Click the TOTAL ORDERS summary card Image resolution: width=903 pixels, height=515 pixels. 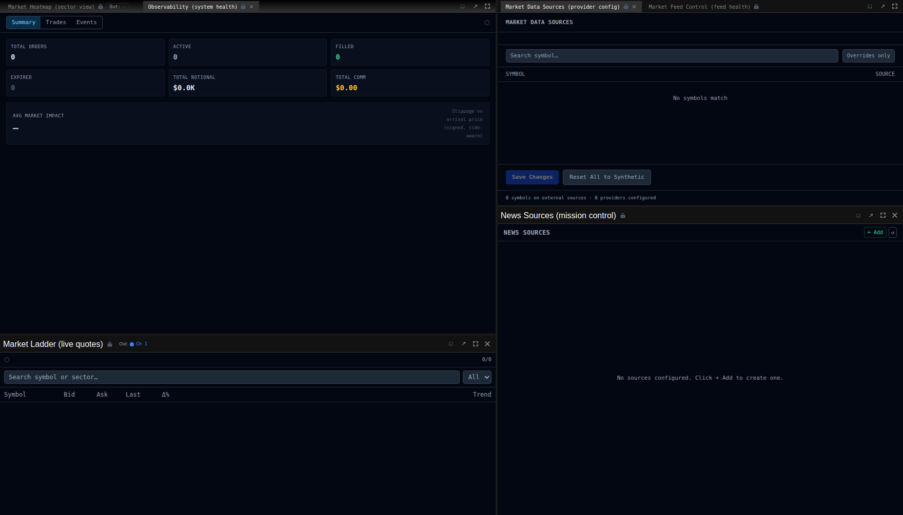click(x=85, y=52)
